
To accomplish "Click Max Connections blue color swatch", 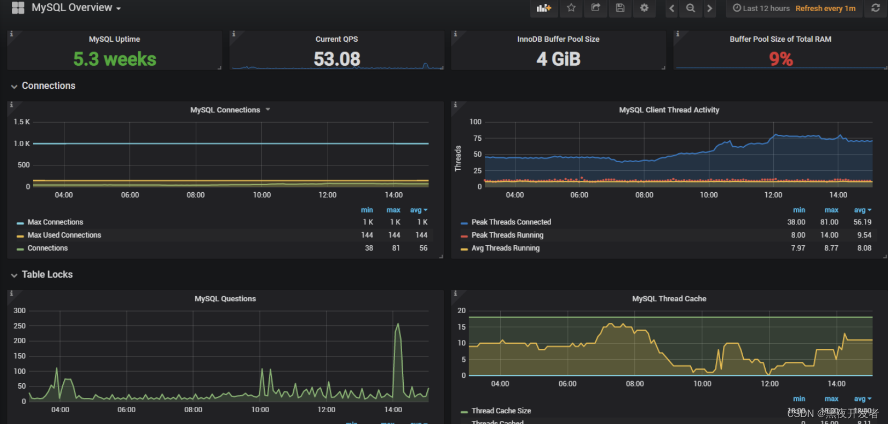I will click(20, 223).
